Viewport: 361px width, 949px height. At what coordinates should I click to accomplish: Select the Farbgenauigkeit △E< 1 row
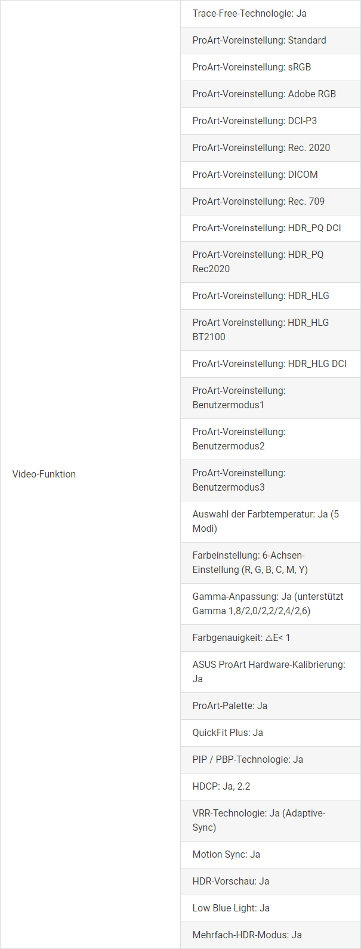(x=271, y=638)
